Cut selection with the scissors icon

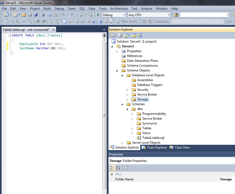(43, 15)
